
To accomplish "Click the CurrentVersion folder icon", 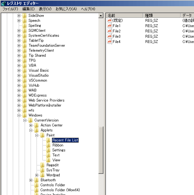I will (x=30, y=120).
